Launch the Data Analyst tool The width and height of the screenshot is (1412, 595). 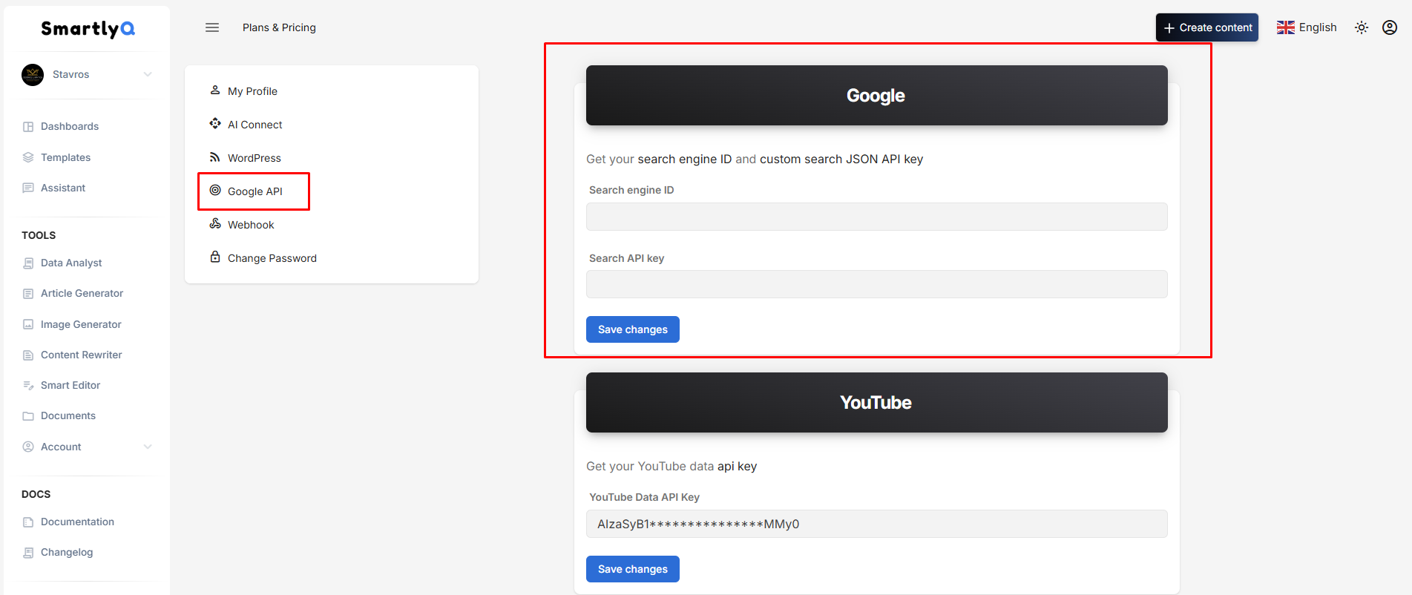(71, 263)
